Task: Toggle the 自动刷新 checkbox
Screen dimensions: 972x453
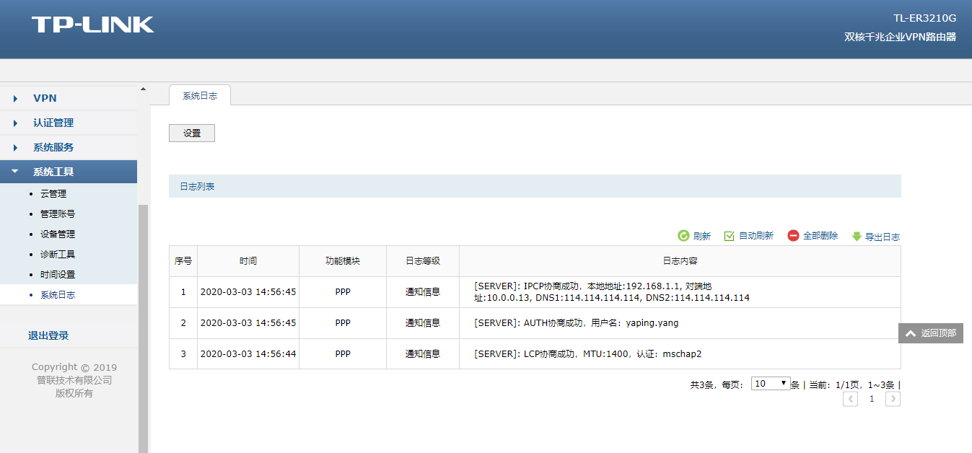Action: coord(729,236)
